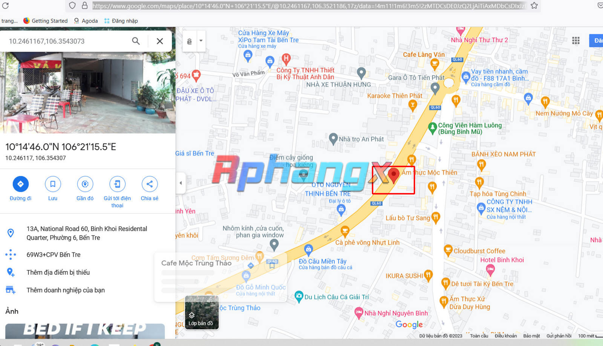603x346 pixels.
Task: Click the Đường đi directions icon
Action: tap(21, 184)
